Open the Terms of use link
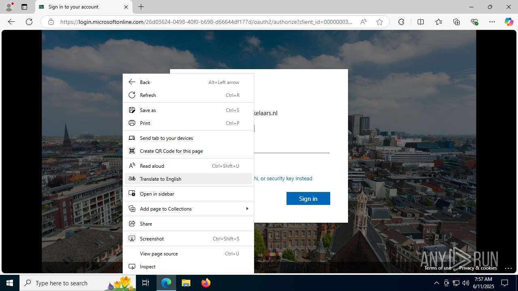 pos(437,268)
